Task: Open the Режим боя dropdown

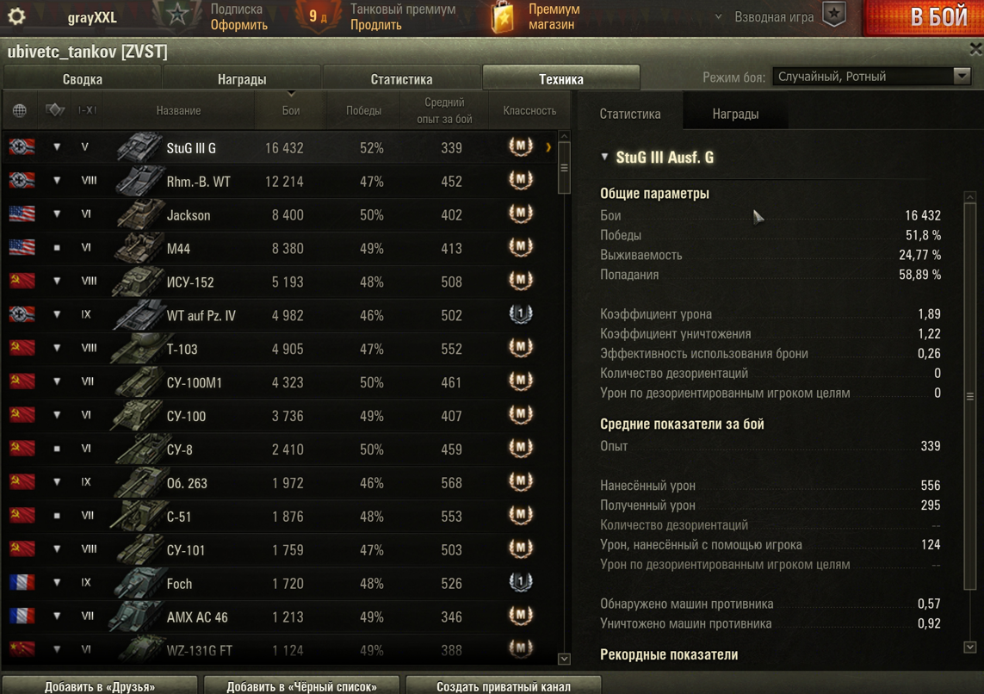Action: click(x=871, y=77)
